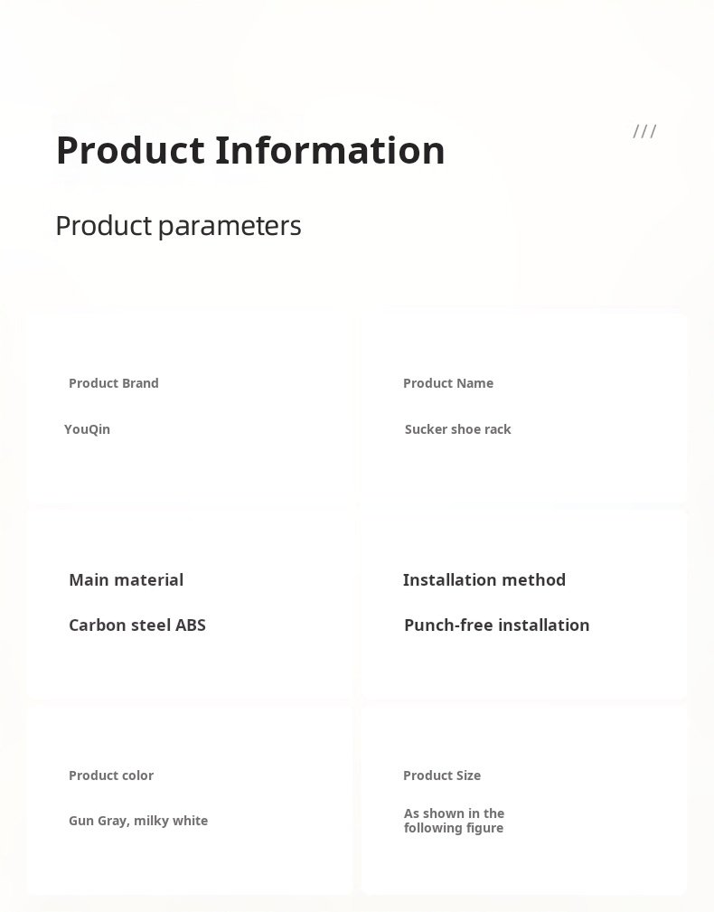Click the "YouQin" brand value
This screenshot has height=912, width=714.
tap(87, 429)
